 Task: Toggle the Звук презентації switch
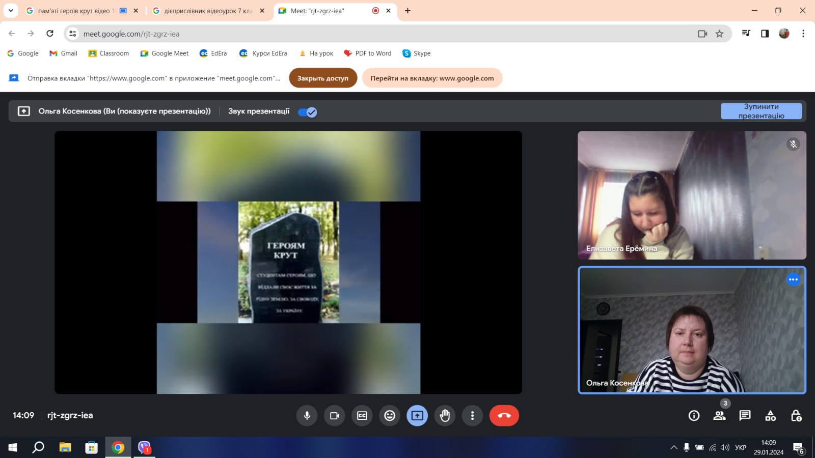pos(308,112)
